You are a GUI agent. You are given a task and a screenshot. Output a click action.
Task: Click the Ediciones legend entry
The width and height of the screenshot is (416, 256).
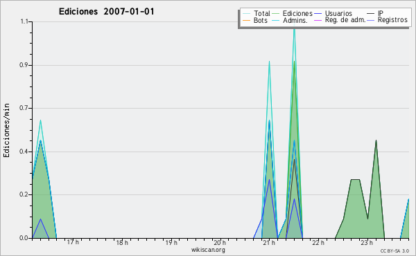point(293,13)
